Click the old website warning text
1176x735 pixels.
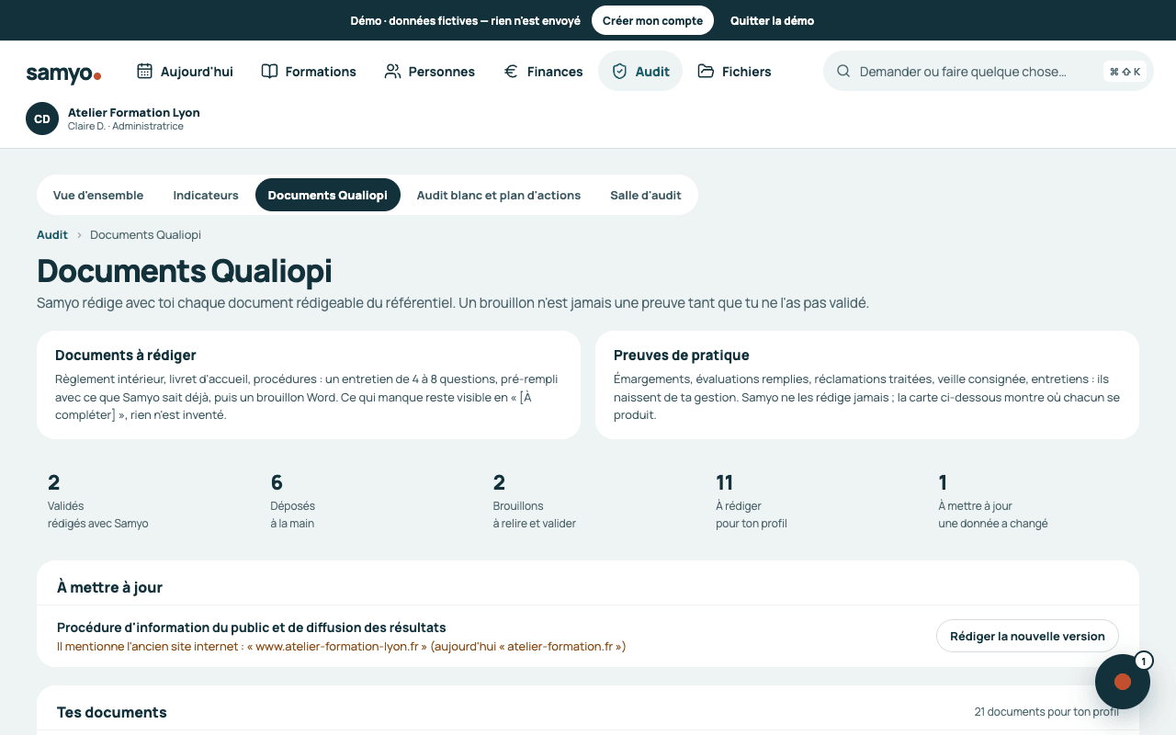[342, 646]
